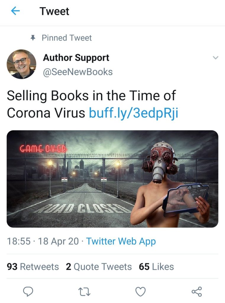
Task: Tap the Selling Books tweet text
Action: [91, 104]
